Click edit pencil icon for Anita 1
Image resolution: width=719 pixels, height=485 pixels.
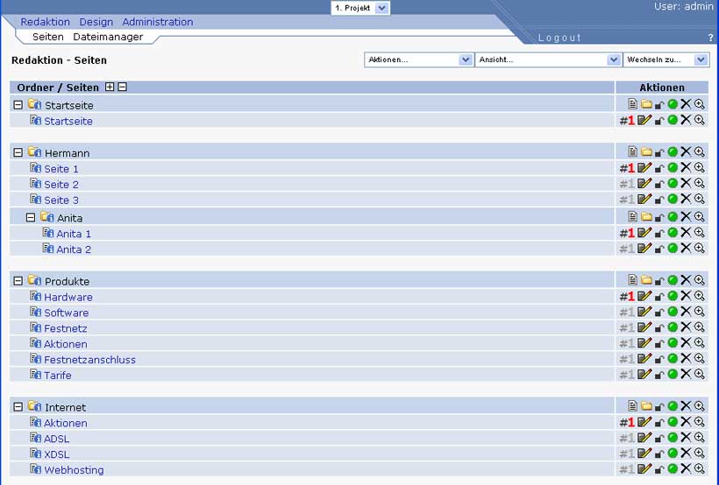pos(644,233)
